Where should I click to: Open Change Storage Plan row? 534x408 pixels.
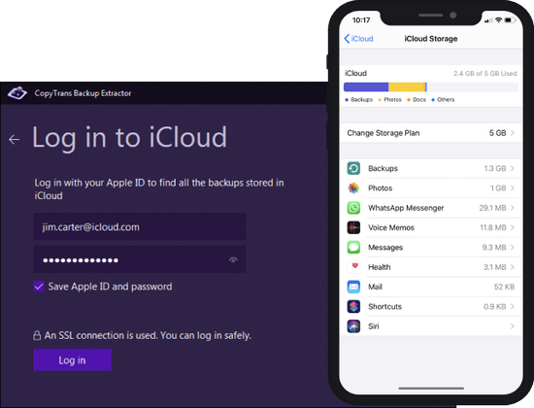tap(431, 133)
